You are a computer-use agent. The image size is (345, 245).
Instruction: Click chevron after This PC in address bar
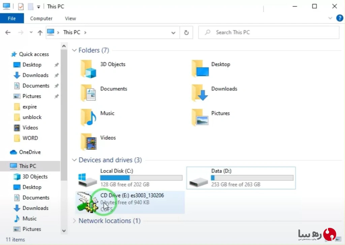tap(85, 33)
